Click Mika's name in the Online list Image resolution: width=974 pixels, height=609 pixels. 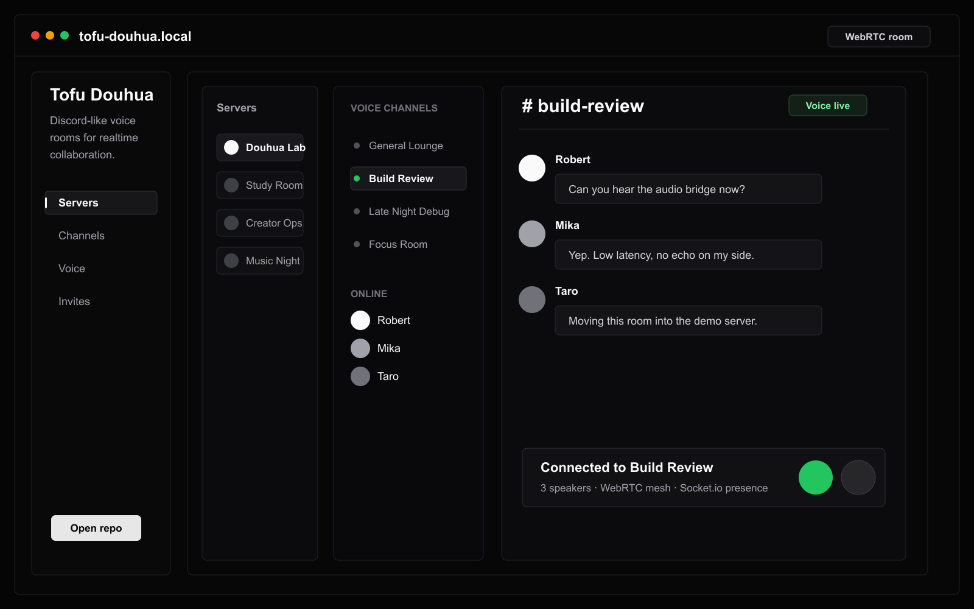389,348
